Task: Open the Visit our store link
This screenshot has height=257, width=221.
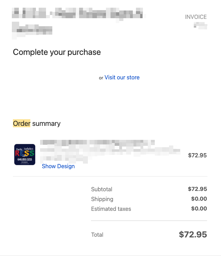Action: (x=122, y=78)
